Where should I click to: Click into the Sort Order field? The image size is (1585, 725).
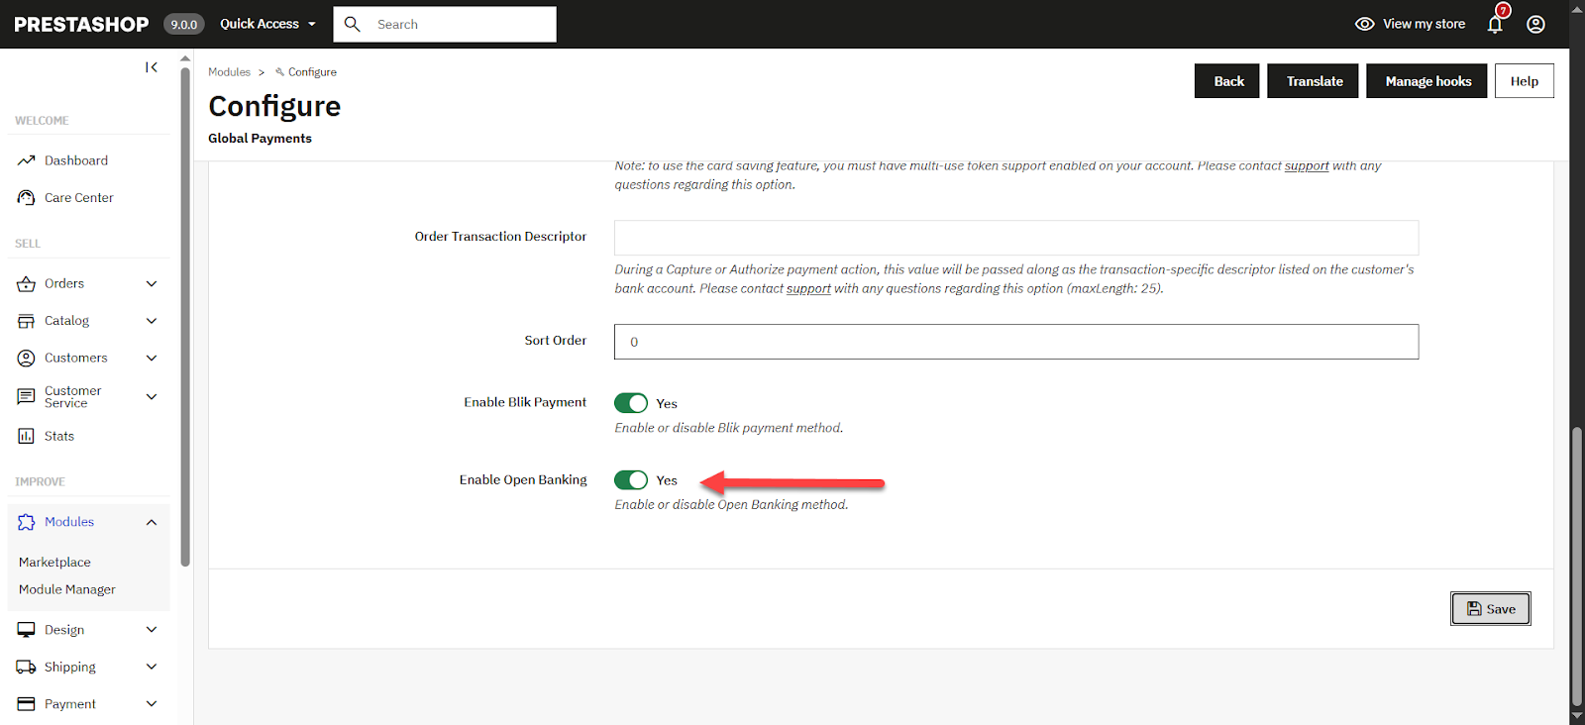point(1016,342)
